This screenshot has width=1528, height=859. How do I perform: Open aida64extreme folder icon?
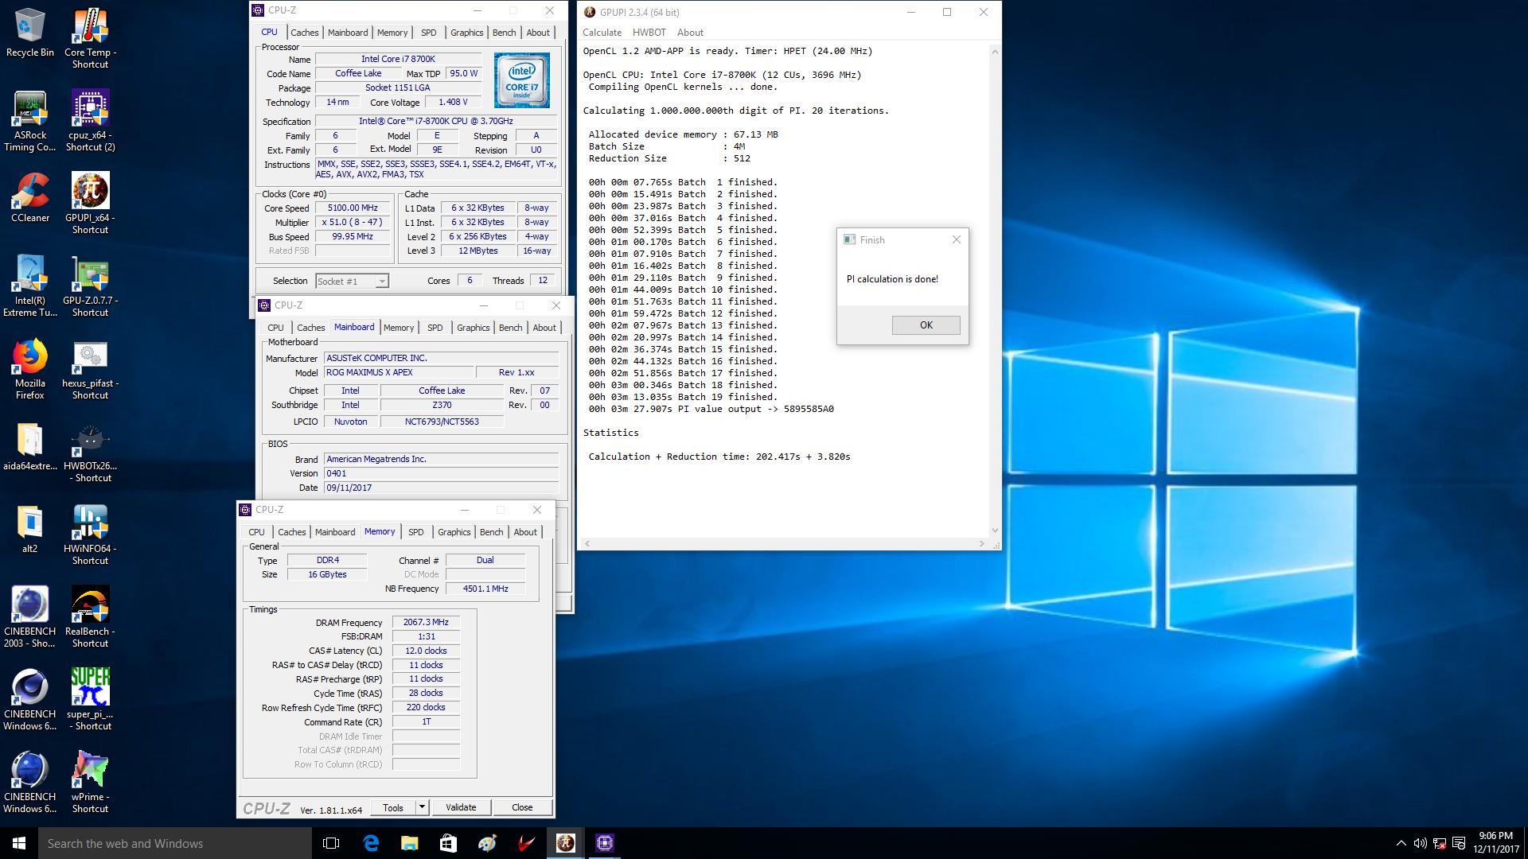(x=30, y=446)
